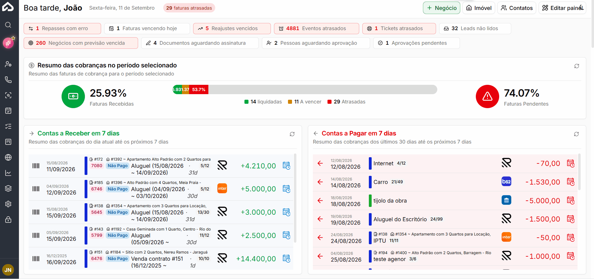The image size is (594, 279).
Task: Refresh the Resumo das cobranças panel
Action: coord(577,66)
